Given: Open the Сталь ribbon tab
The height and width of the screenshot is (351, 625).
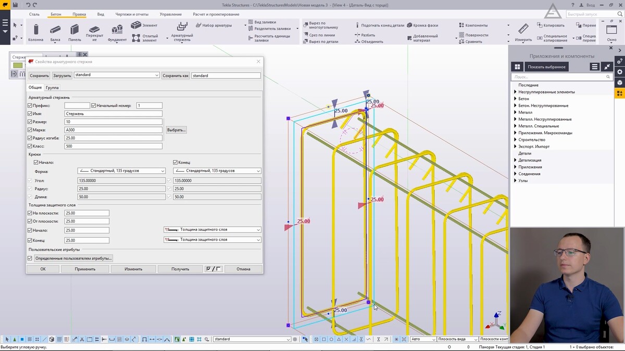Looking at the screenshot, I should [x=34, y=14].
